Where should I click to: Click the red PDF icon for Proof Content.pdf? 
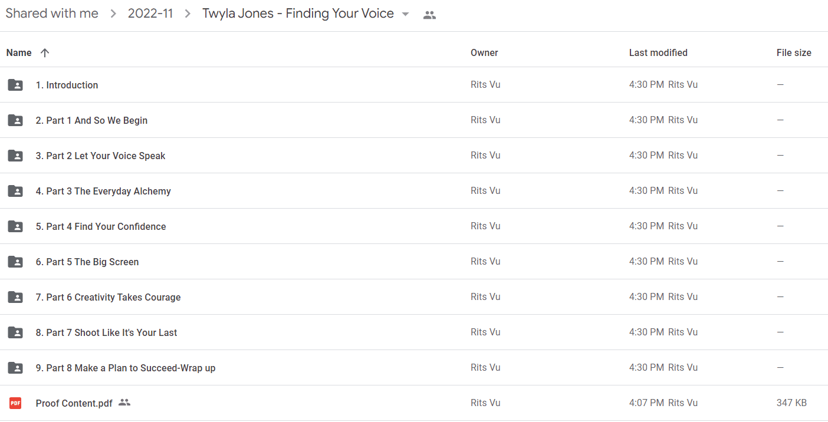[15, 403]
